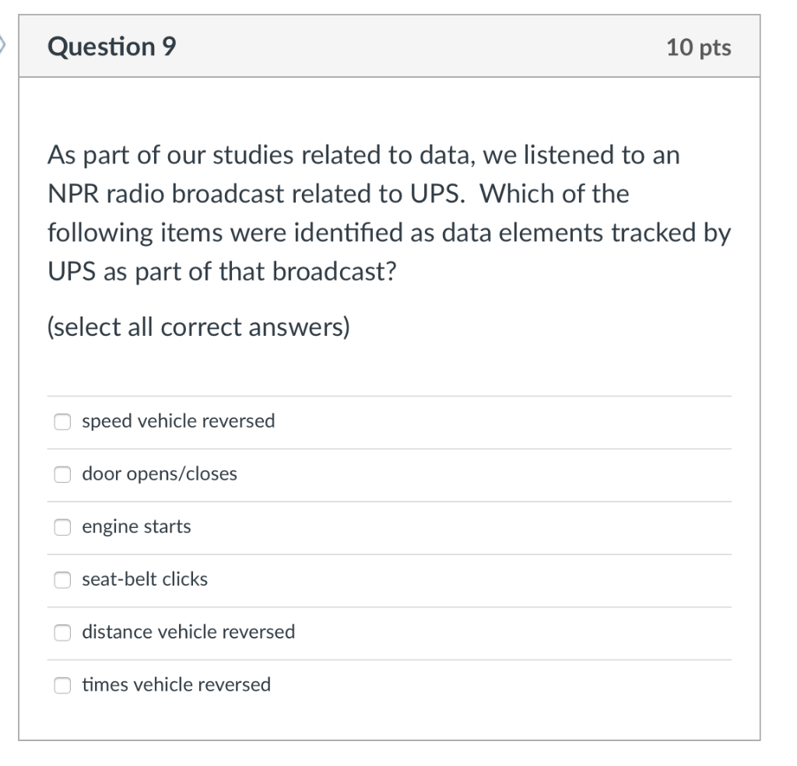
Task: Click the 'distance vehicle reversed' label text
Action: click(188, 632)
